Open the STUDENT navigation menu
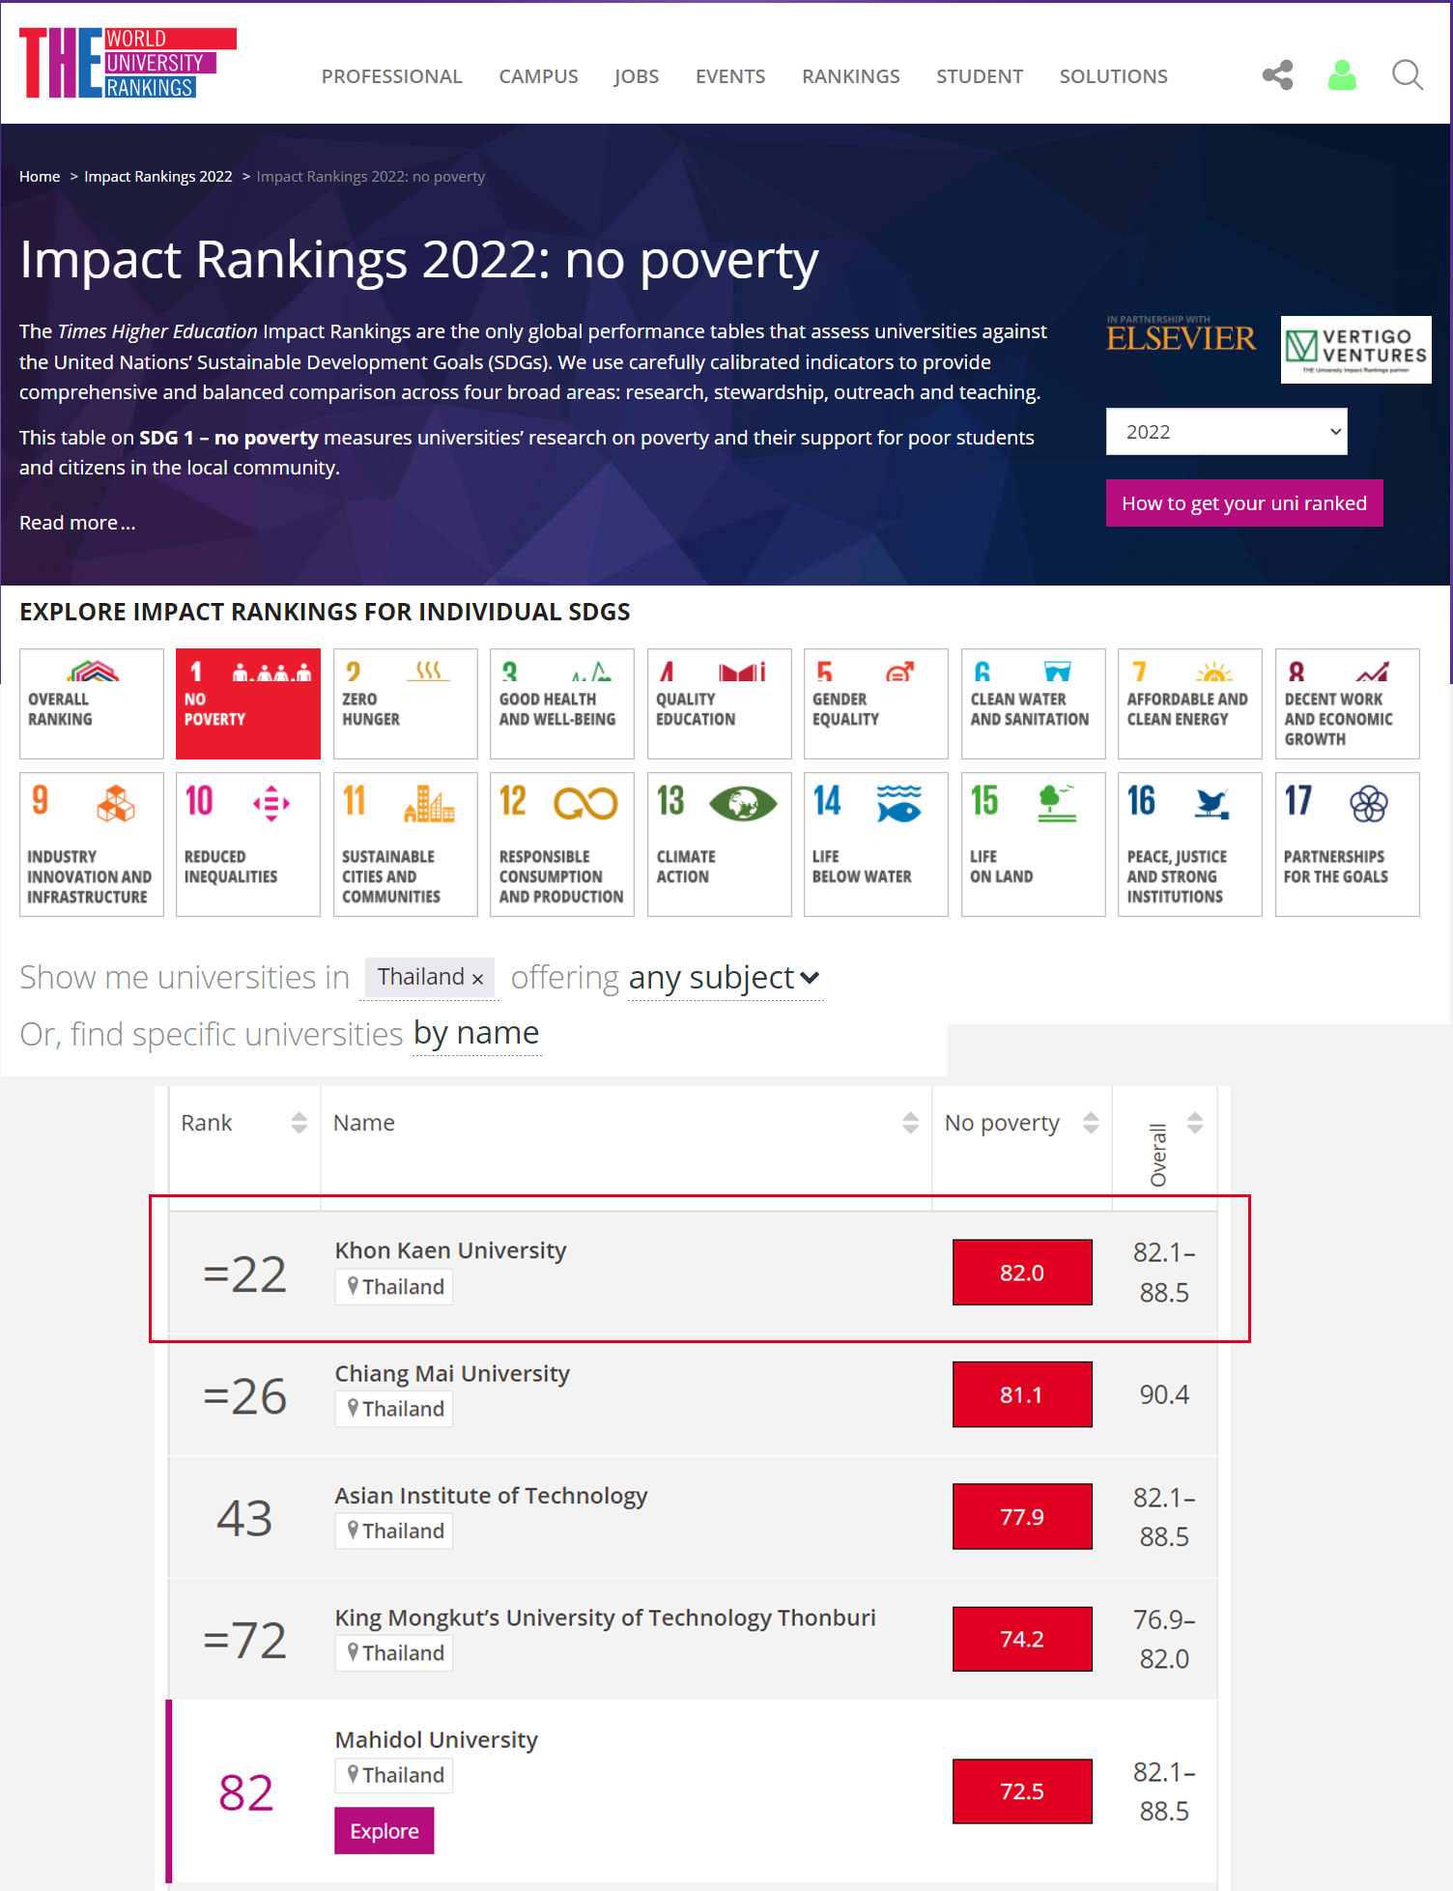This screenshot has width=1453, height=1891. (x=979, y=76)
